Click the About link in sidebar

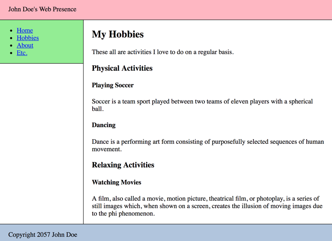25,45
